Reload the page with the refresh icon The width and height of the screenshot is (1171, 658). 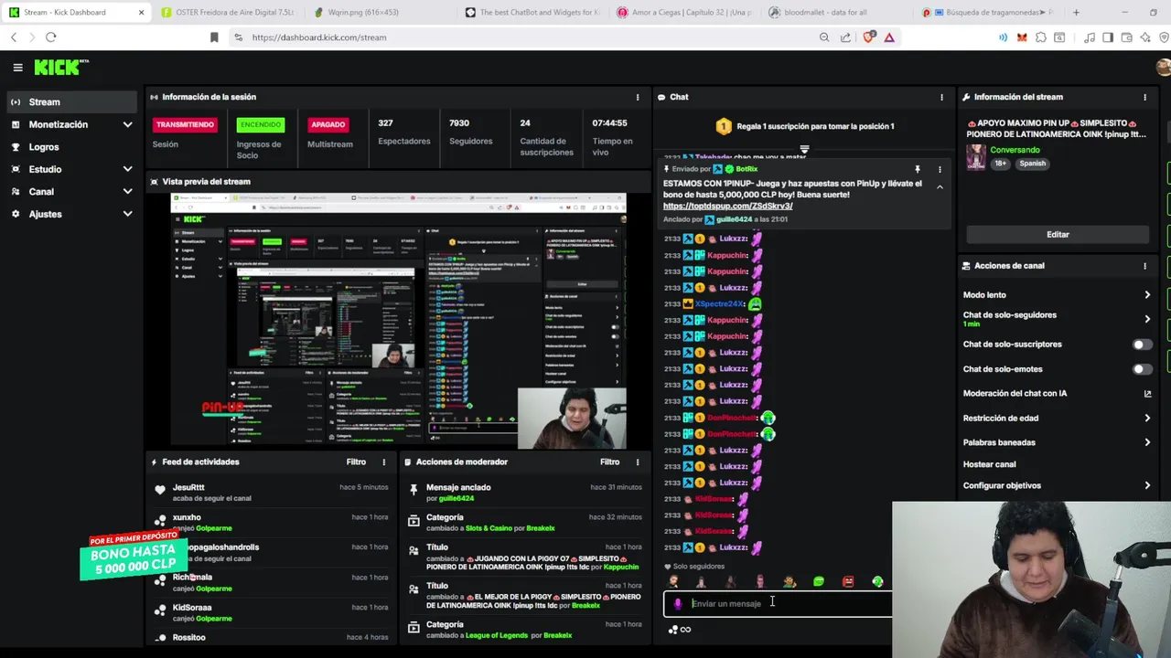[51, 37]
